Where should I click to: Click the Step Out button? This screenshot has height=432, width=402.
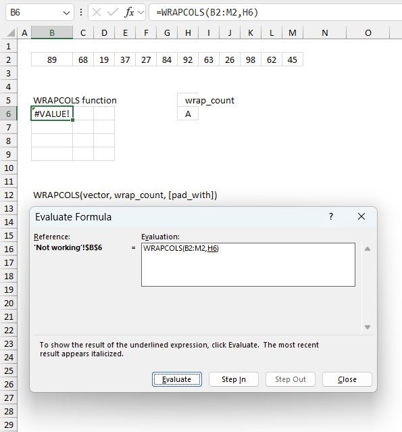pos(291,379)
